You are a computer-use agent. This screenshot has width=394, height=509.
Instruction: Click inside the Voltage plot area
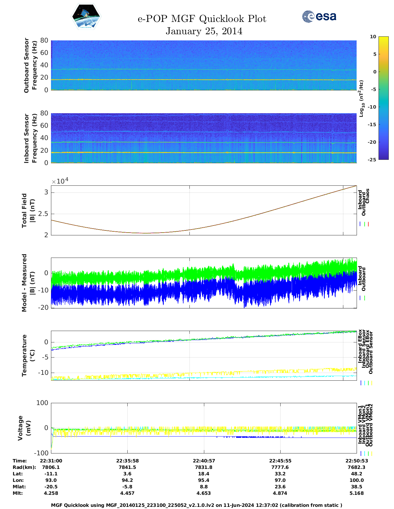[x=204, y=428]
